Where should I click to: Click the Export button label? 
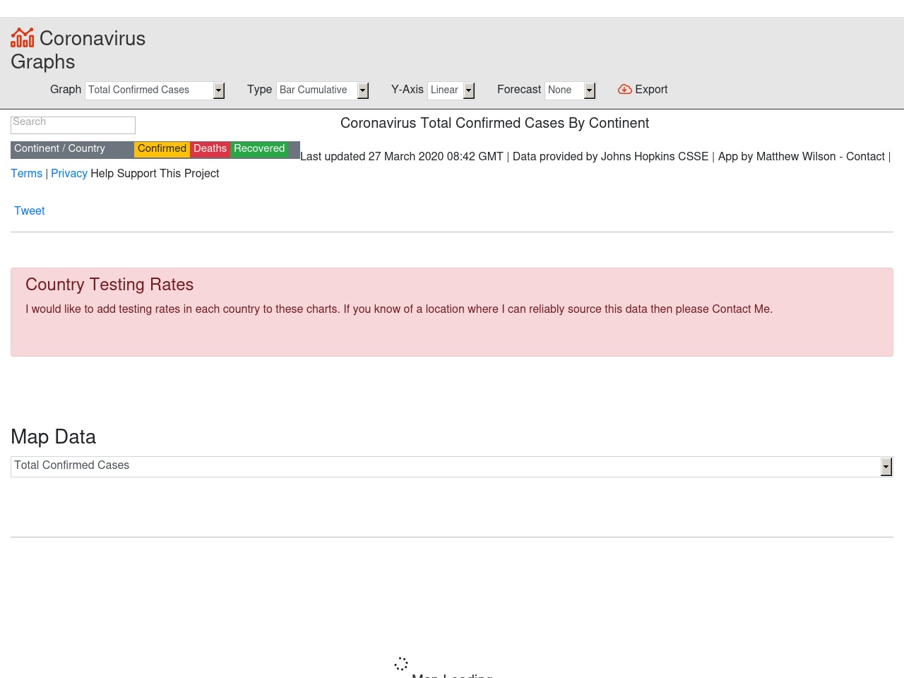coord(651,90)
